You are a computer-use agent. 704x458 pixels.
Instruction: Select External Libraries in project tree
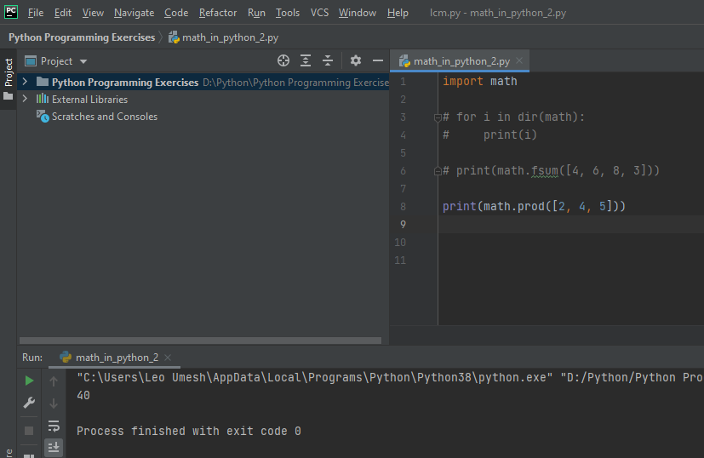(x=89, y=100)
